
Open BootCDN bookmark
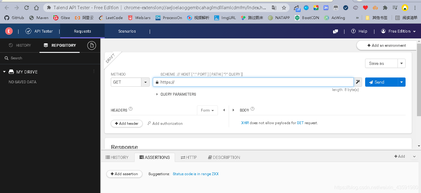(x=307, y=18)
